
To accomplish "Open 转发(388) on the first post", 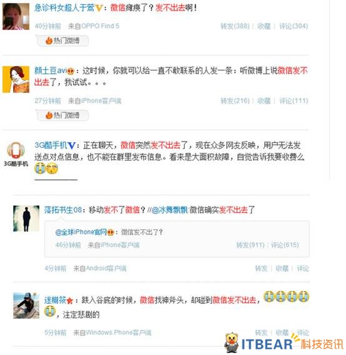I will [x=235, y=26].
